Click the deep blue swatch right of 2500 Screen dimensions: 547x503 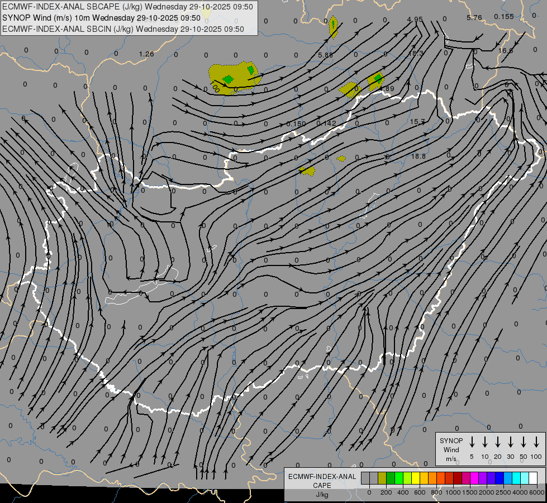coord(500,478)
